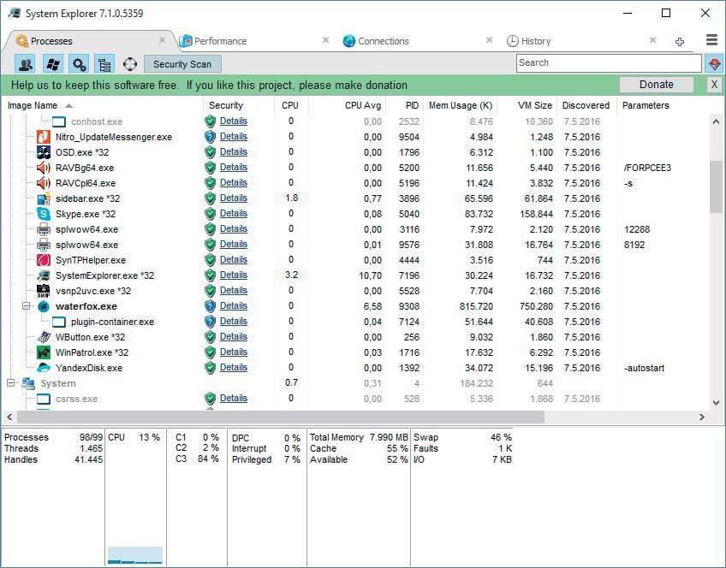The height and width of the screenshot is (568, 726).
Task: Click the WinPatrol.exe dog icon
Action: [44, 352]
